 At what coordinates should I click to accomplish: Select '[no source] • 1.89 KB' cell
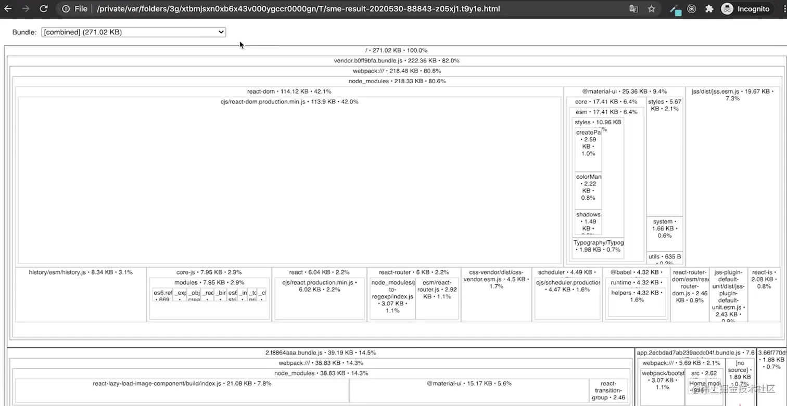click(740, 382)
